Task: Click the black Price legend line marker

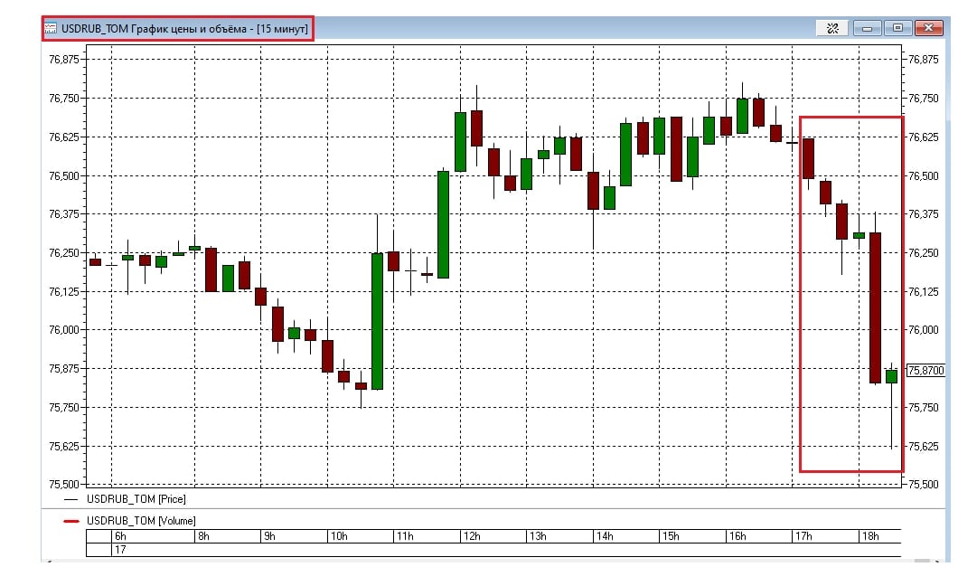Action: point(71,499)
